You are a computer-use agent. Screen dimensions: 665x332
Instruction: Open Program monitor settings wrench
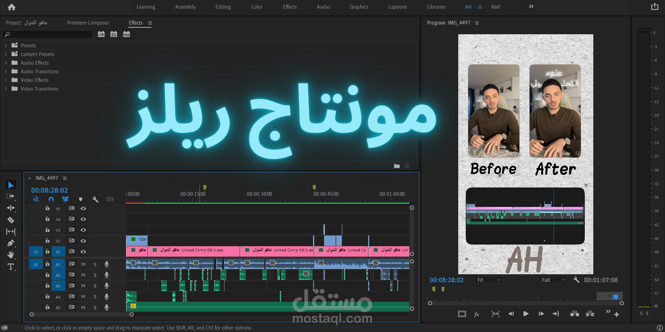point(576,280)
